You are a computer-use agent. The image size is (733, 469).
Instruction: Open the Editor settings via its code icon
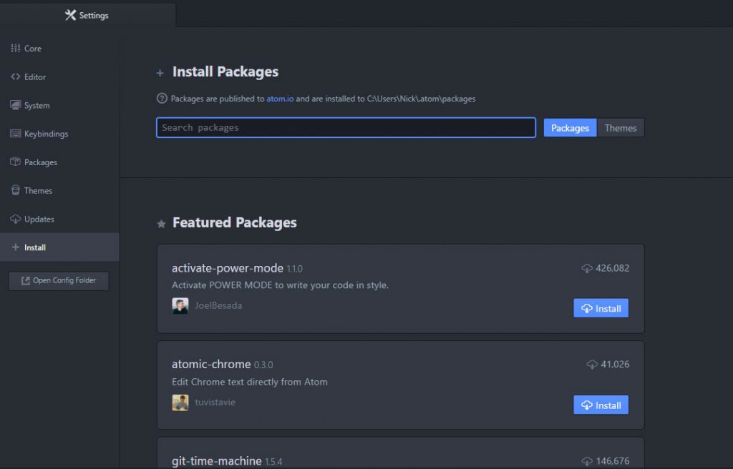(16, 76)
